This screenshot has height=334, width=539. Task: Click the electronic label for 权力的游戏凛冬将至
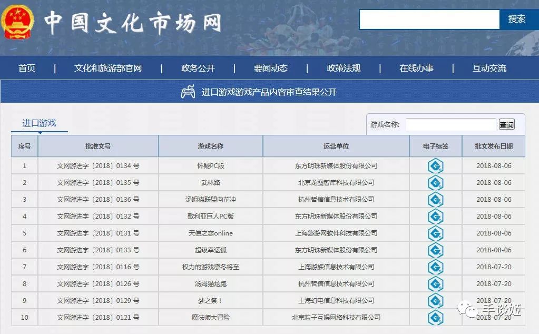435,267
